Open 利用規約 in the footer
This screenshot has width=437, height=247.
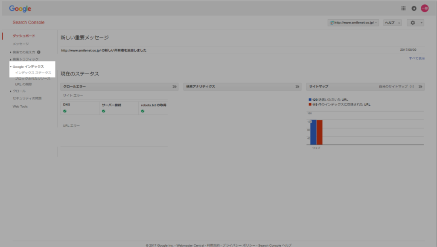[213, 245]
